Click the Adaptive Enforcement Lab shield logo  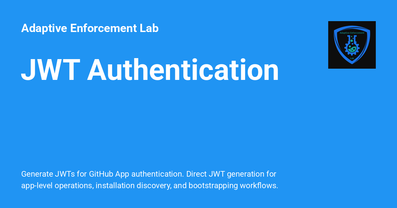(352, 45)
